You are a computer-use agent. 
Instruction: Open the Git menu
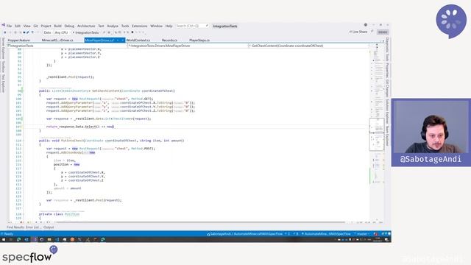coord(36,26)
